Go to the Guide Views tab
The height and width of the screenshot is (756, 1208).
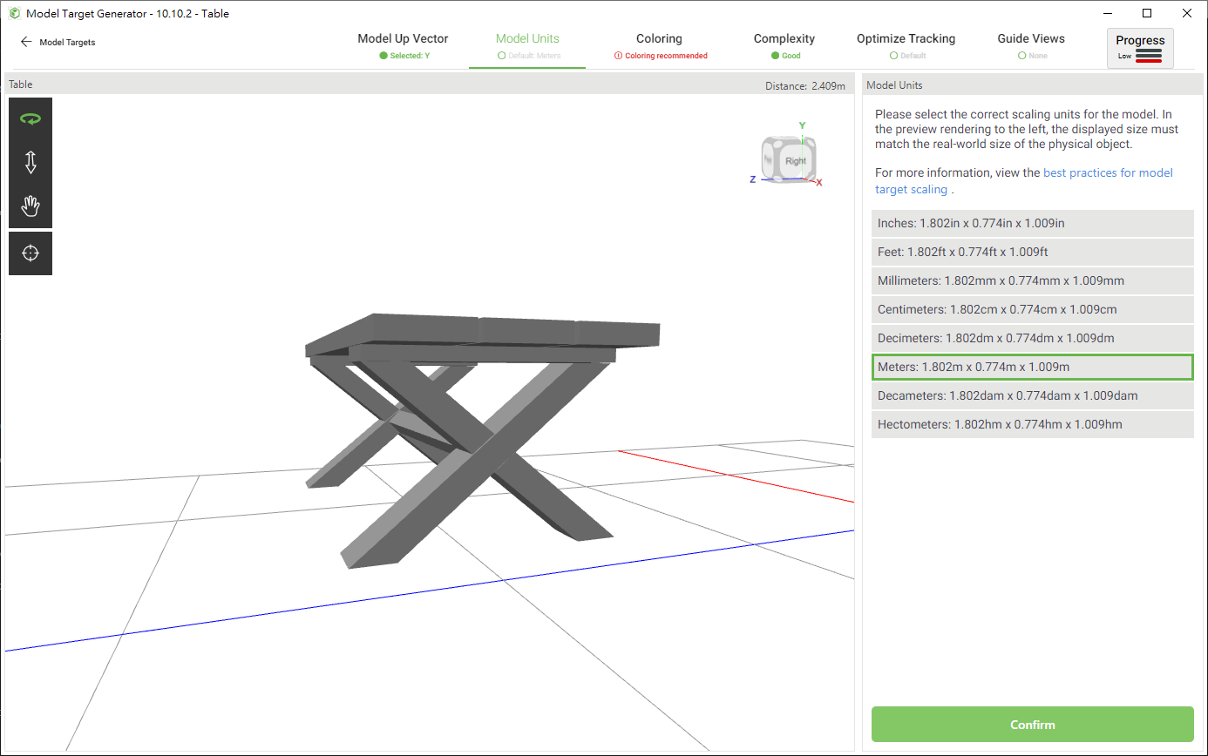click(x=1031, y=45)
